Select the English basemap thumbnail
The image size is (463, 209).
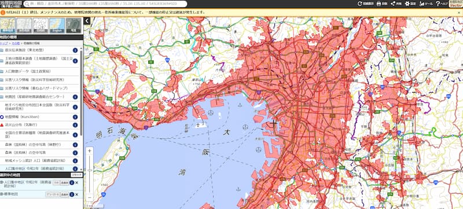[57, 25]
